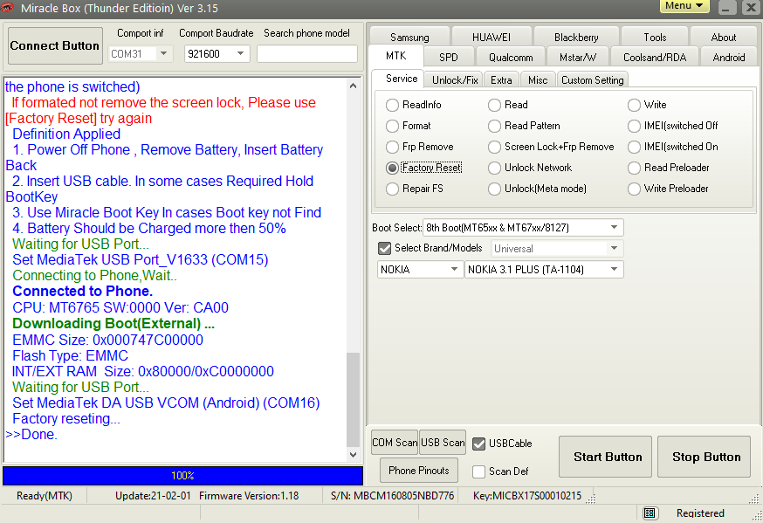This screenshot has width=763, height=523.
Task: Expand the Boot Select dropdown
Action: (x=614, y=227)
